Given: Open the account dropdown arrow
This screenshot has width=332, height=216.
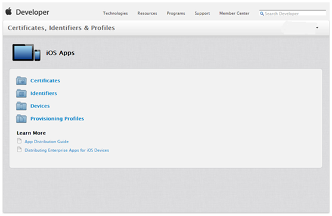Looking at the screenshot, I should click(x=317, y=27).
